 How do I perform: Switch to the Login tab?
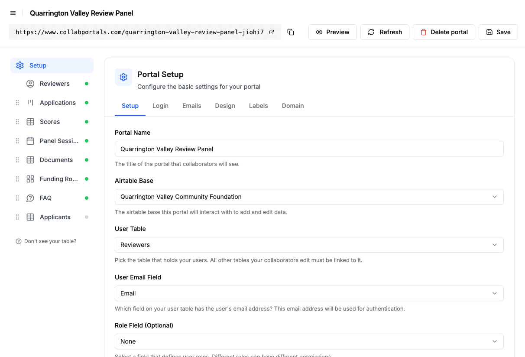pyautogui.click(x=160, y=106)
